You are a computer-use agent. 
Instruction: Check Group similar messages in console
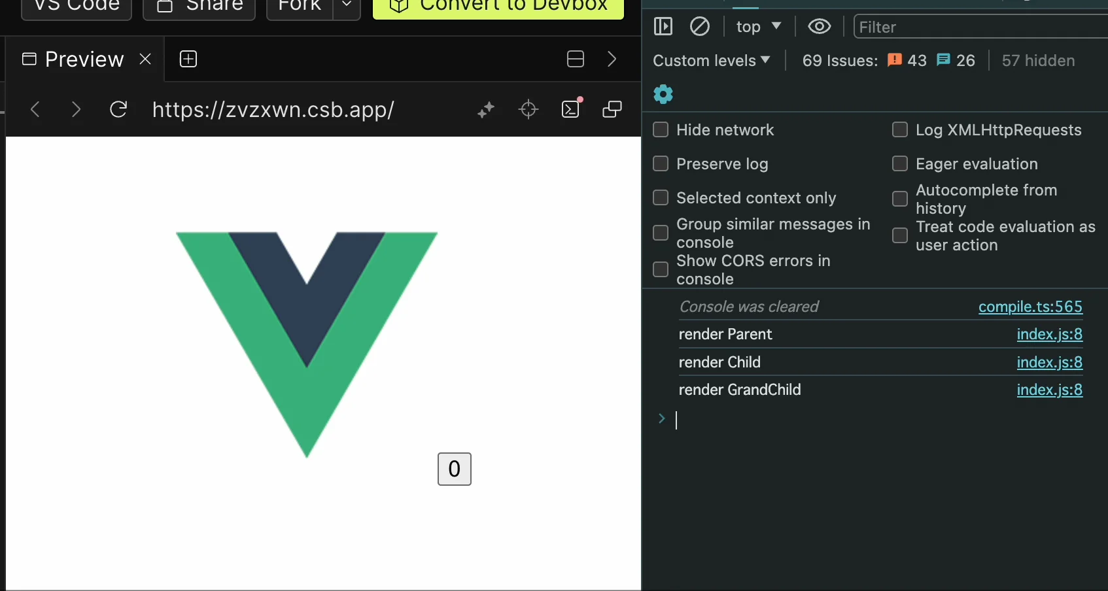pyautogui.click(x=661, y=233)
